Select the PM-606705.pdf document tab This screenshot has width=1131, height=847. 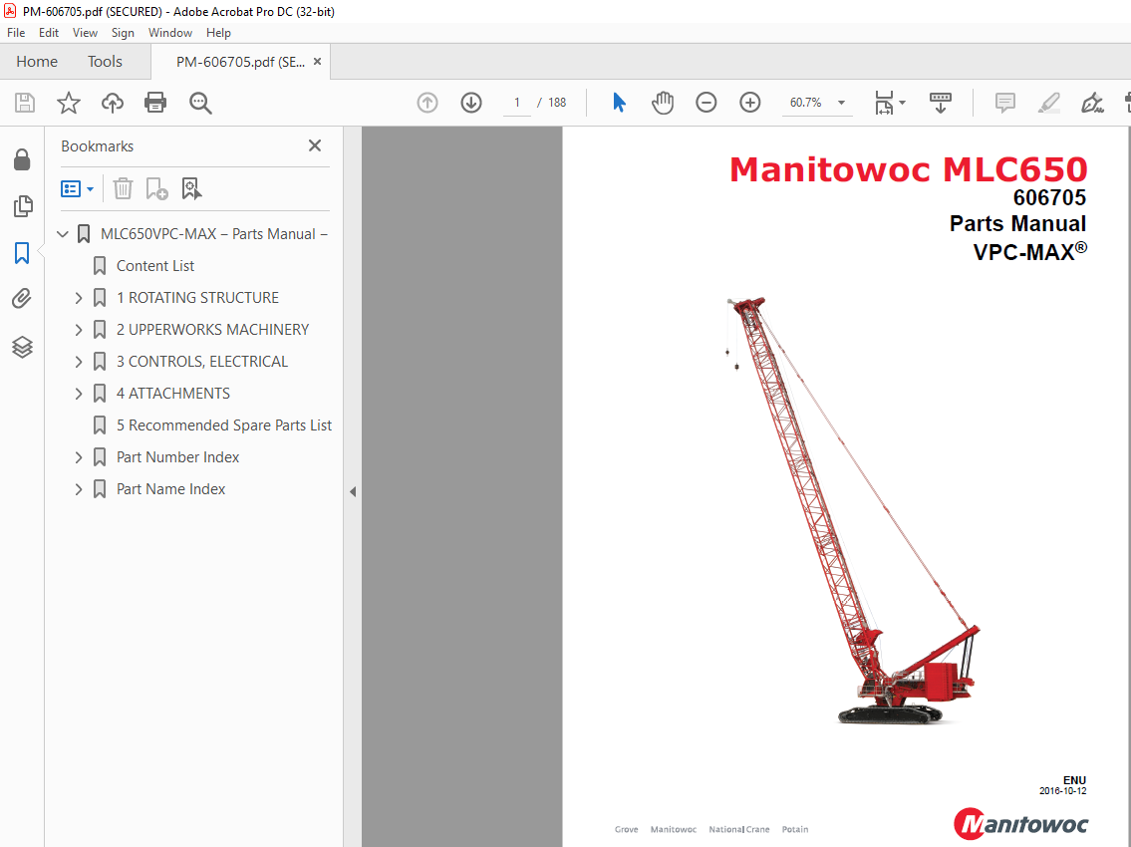tap(240, 62)
